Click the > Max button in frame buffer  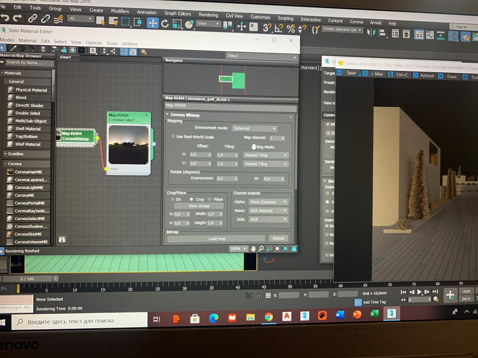point(377,74)
